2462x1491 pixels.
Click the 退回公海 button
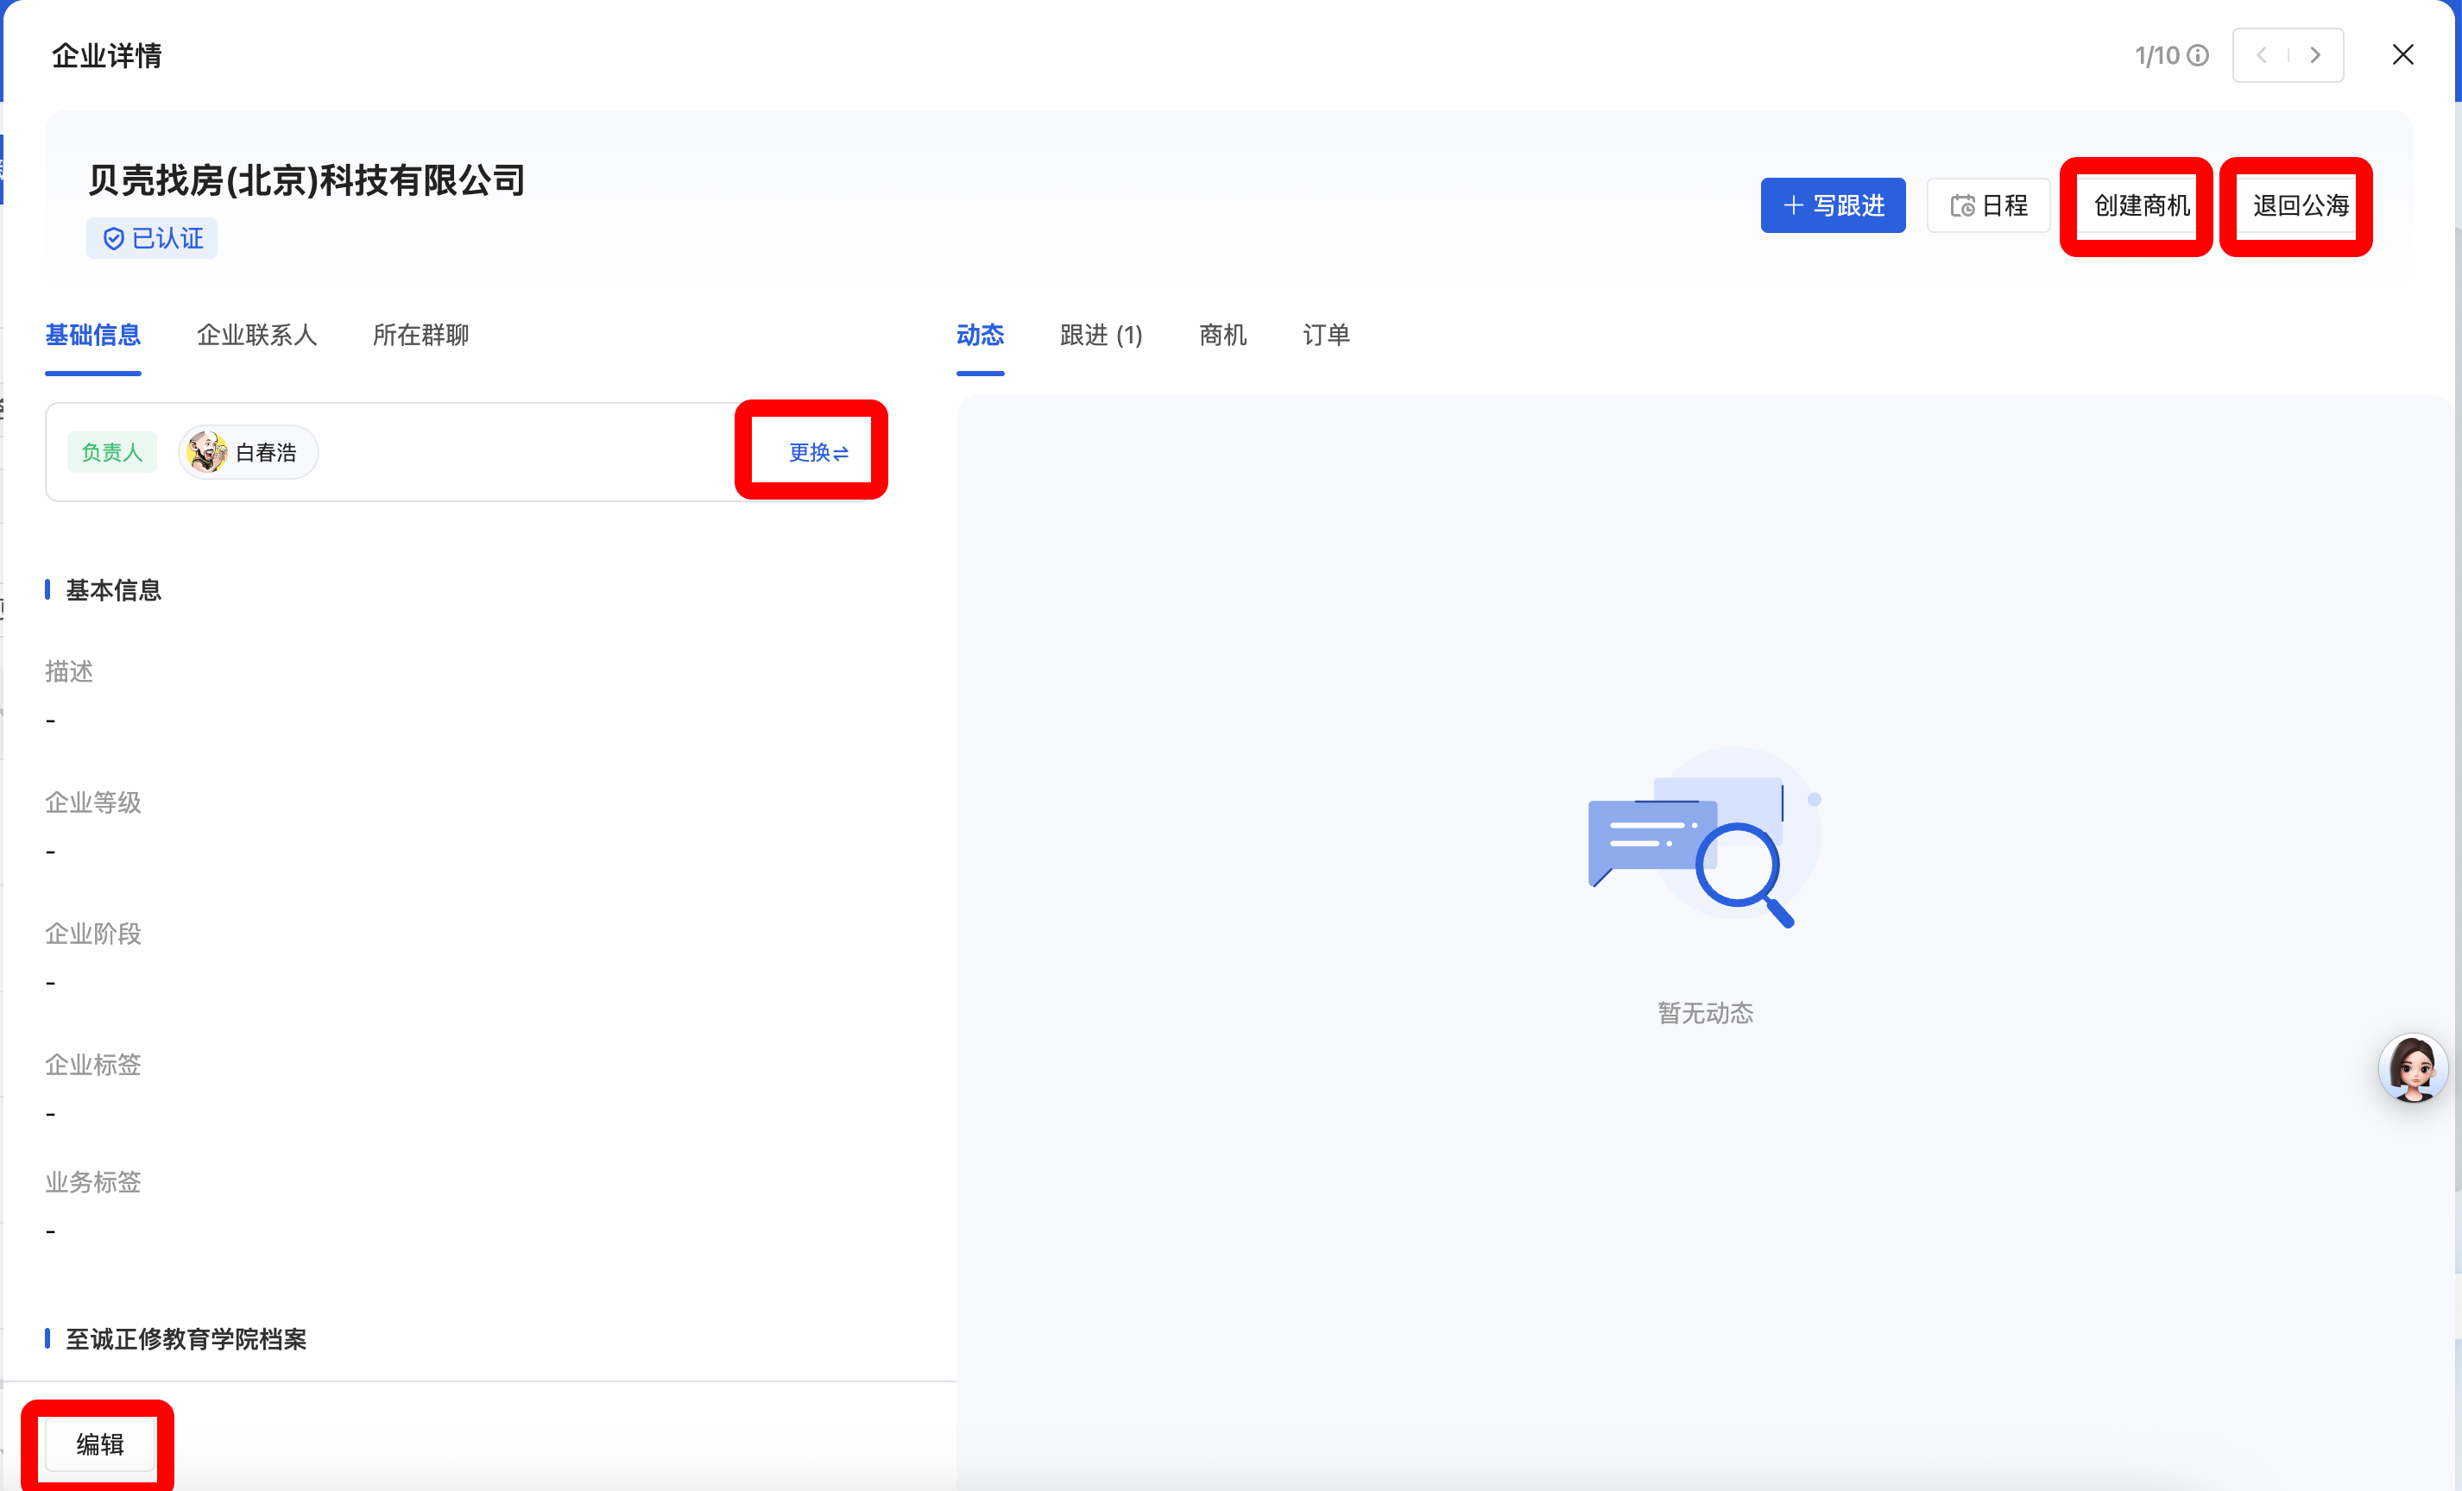pyautogui.click(x=2300, y=205)
